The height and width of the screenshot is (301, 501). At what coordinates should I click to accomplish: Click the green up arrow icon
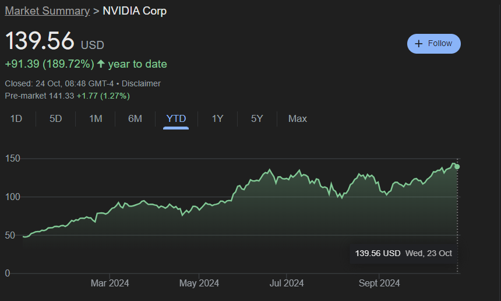pos(101,64)
